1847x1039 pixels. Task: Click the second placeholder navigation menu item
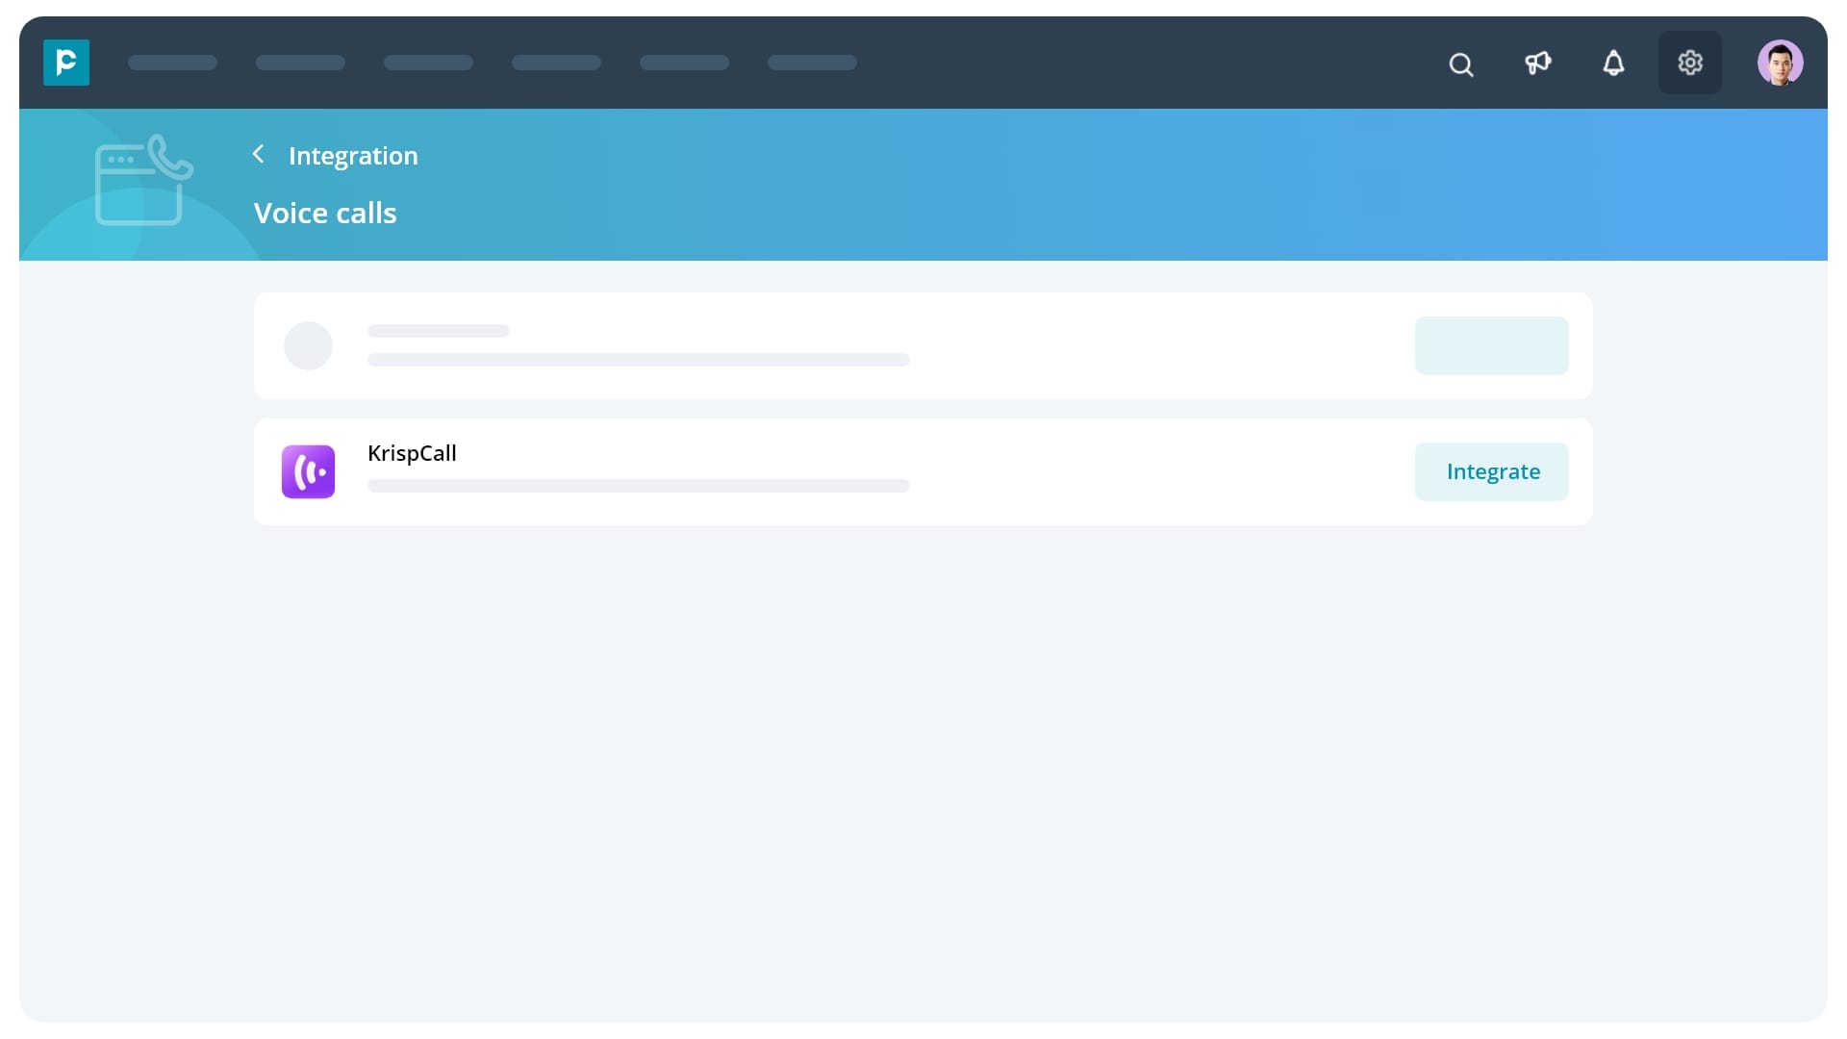pyautogui.click(x=300, y=63)
